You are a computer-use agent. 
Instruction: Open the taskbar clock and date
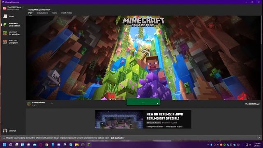257,145
